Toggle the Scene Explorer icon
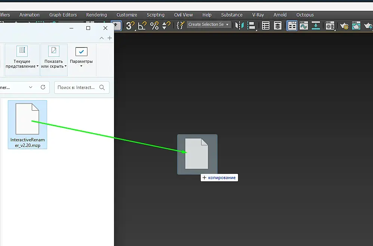This screenshot has width=373, height=246. coord(266,25)
